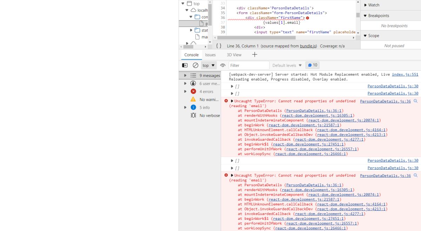The width and height of the screenshot is (421, 231).
Task: Create a live expression with the eye icon
Action: (x=223, y=65)
